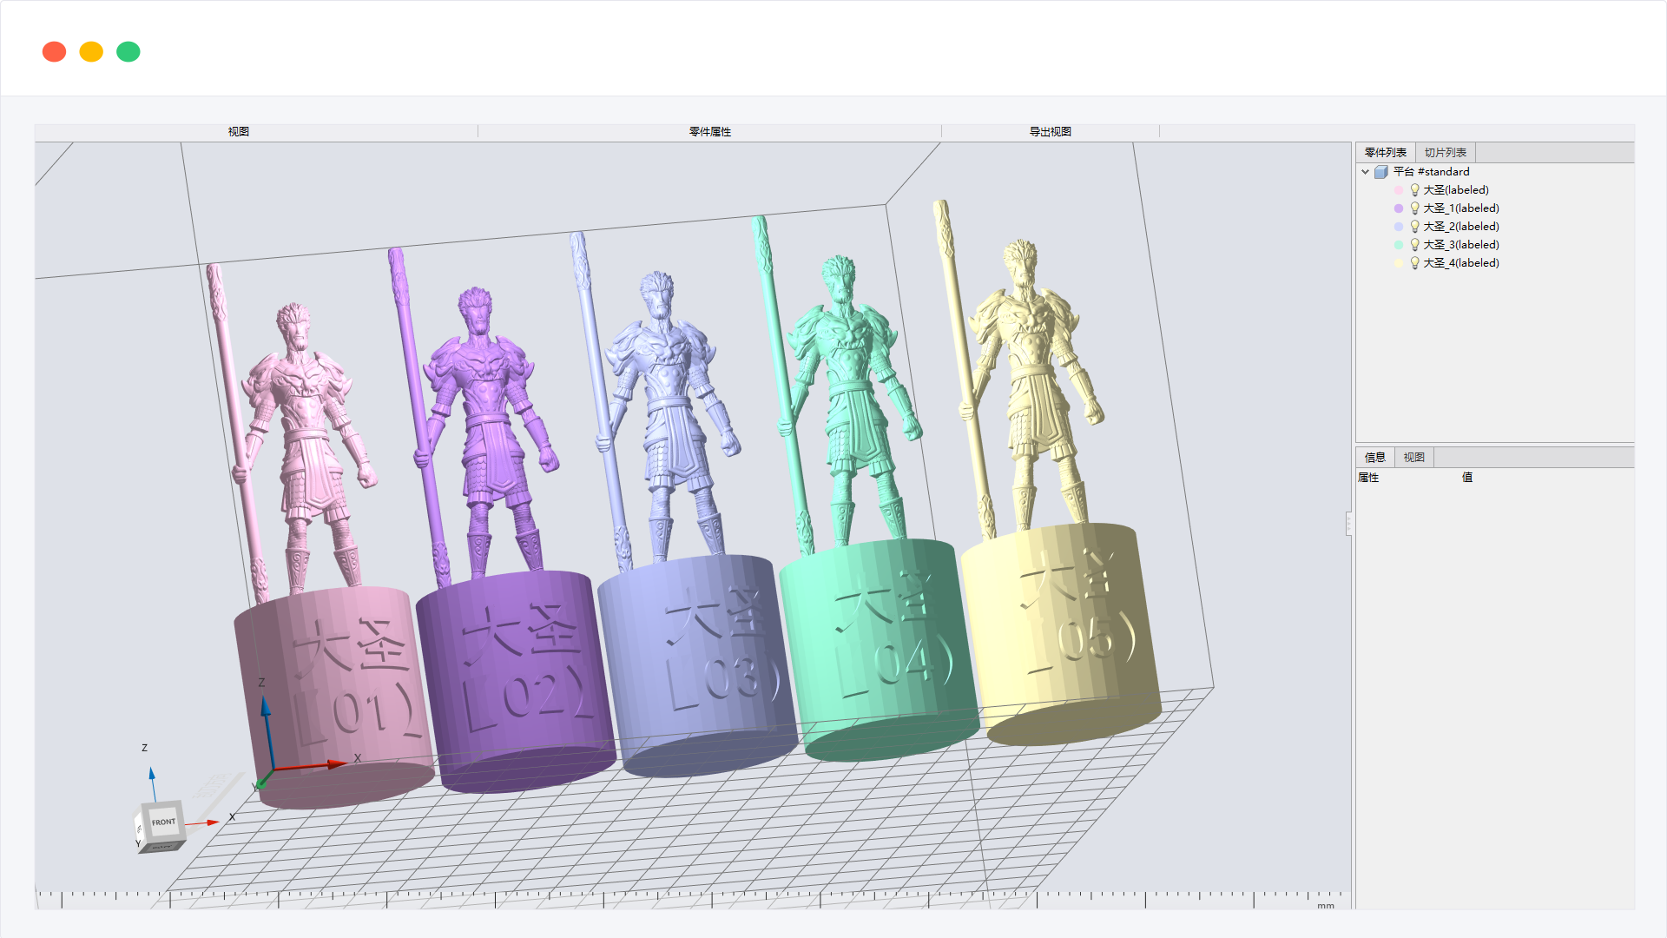Open the 零件属性 toolbar section

710,132
